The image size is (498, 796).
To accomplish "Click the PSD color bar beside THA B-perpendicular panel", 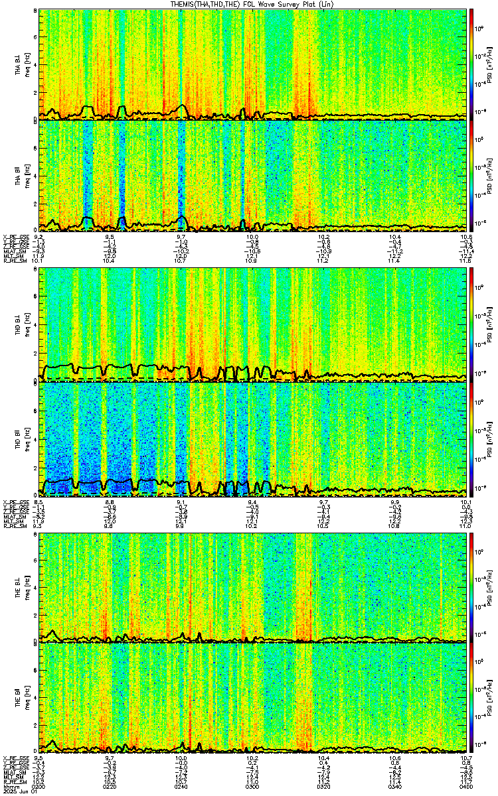I will tap(472, 64).
